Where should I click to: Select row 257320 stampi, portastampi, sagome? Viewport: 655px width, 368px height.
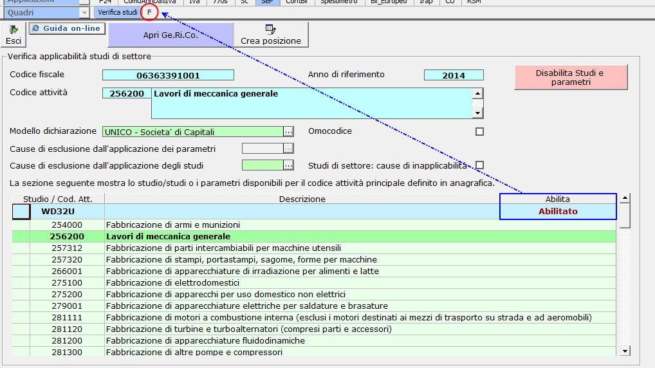coord(314,260)
